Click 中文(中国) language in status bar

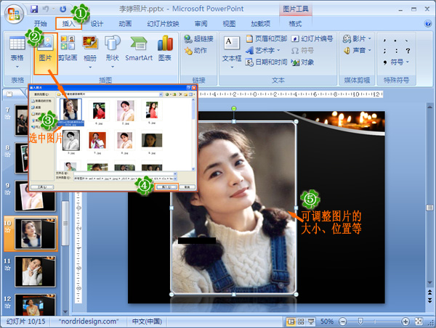[147, 321]
